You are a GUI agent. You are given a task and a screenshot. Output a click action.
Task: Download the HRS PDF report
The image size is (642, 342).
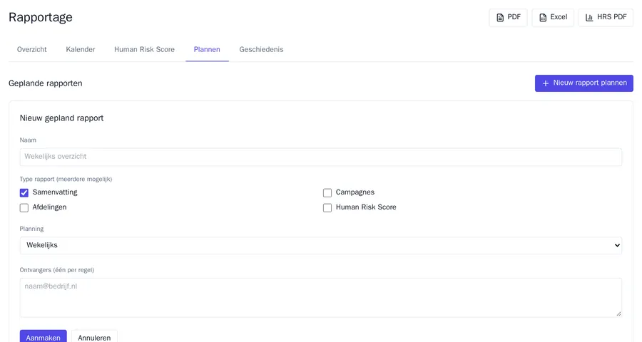(x=606, y=18)
